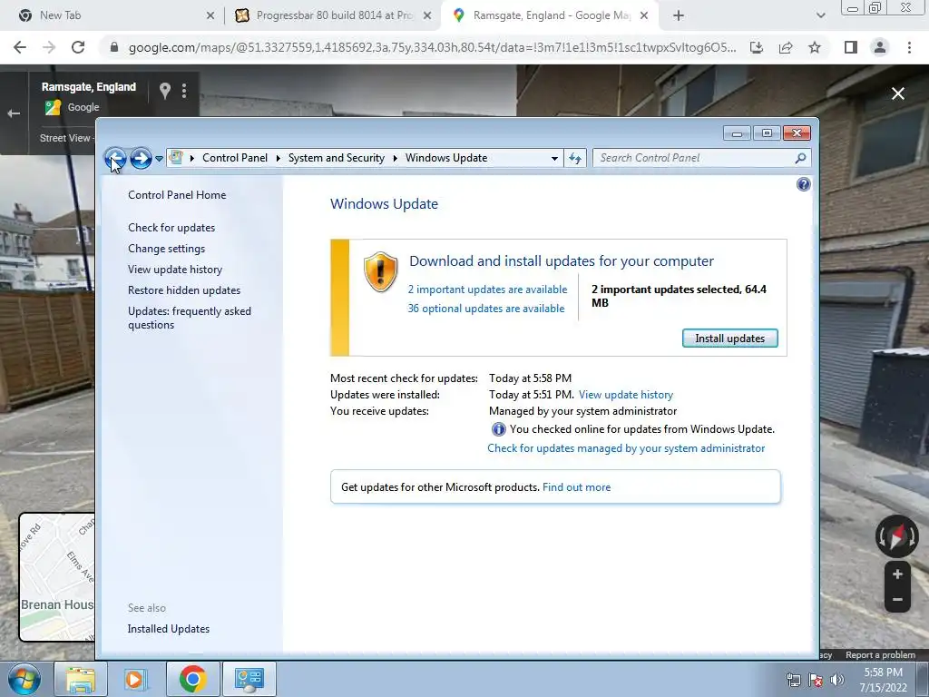The image size is (929, 697).
Task: Toggle Chrome side panel icon
Action: (851, 47)
